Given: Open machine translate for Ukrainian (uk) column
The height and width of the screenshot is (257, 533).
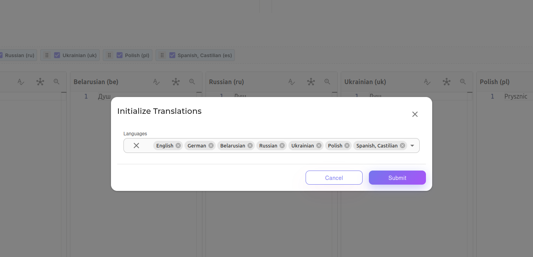Looking at the screenshot, I should (447, 82).
